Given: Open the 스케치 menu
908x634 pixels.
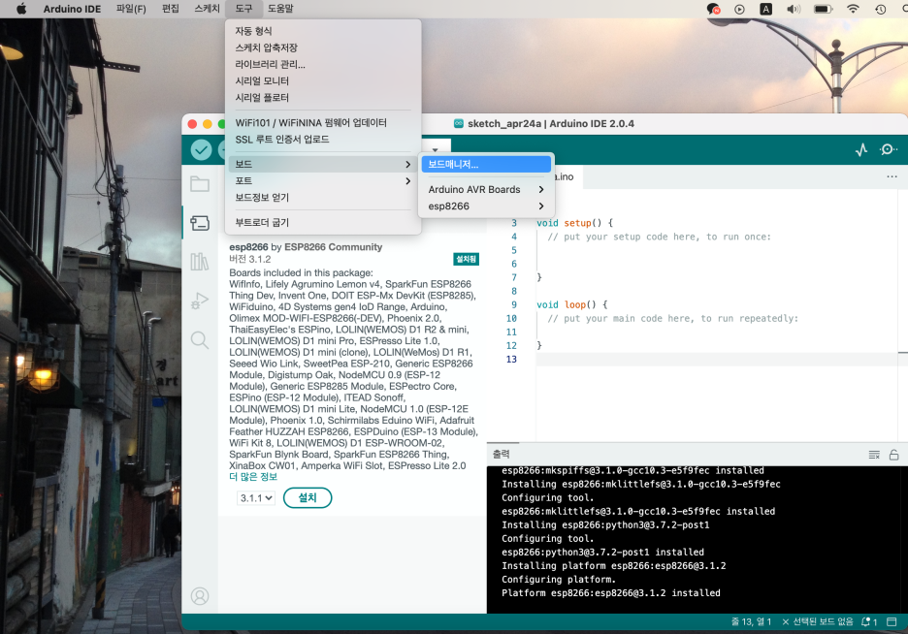Looking at the screenshot, I should coord(207,9).
